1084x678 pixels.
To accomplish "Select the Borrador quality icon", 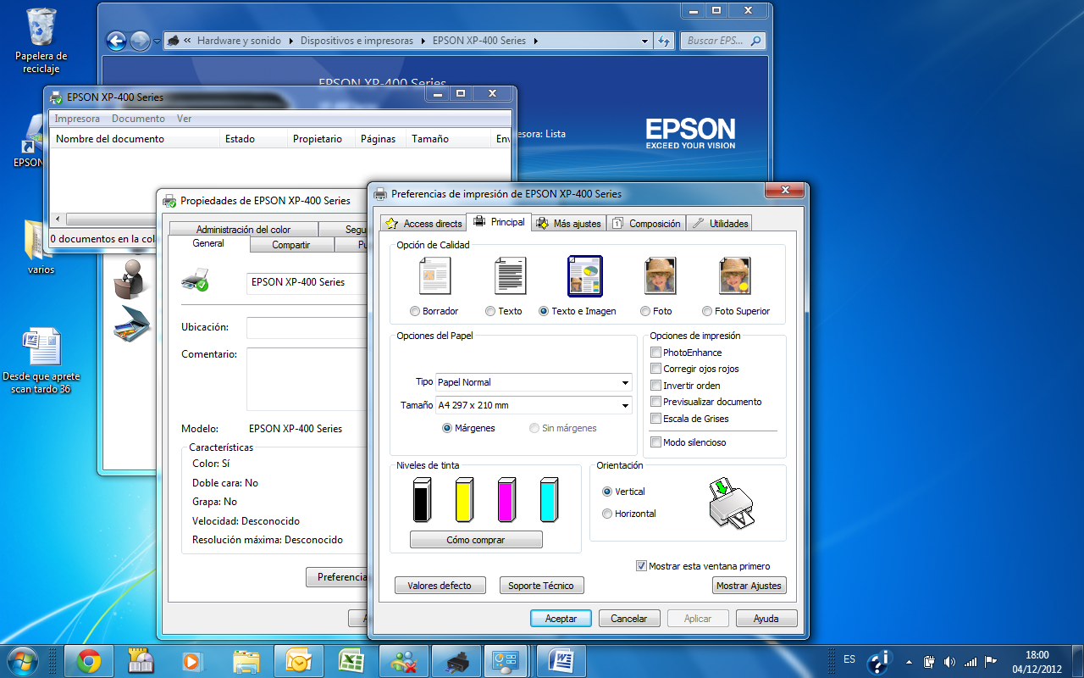I will pyautogui.click(x=434, y=275).
